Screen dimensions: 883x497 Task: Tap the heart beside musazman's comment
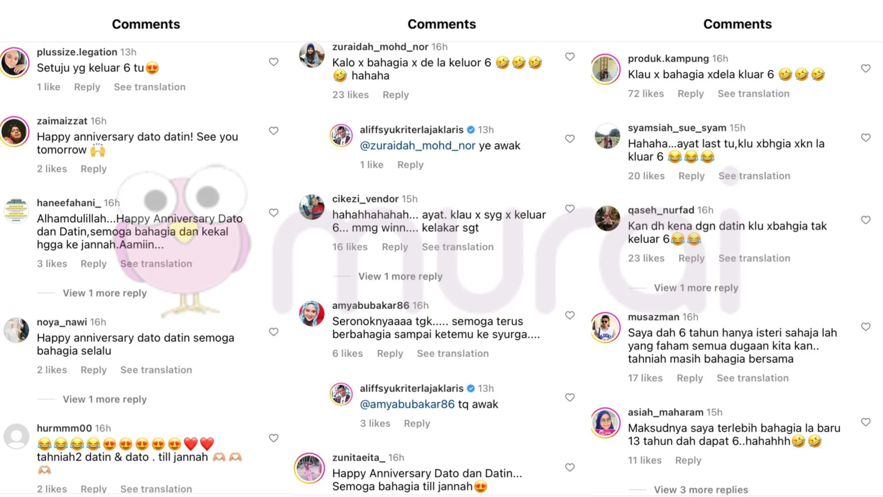pos(866,327)
